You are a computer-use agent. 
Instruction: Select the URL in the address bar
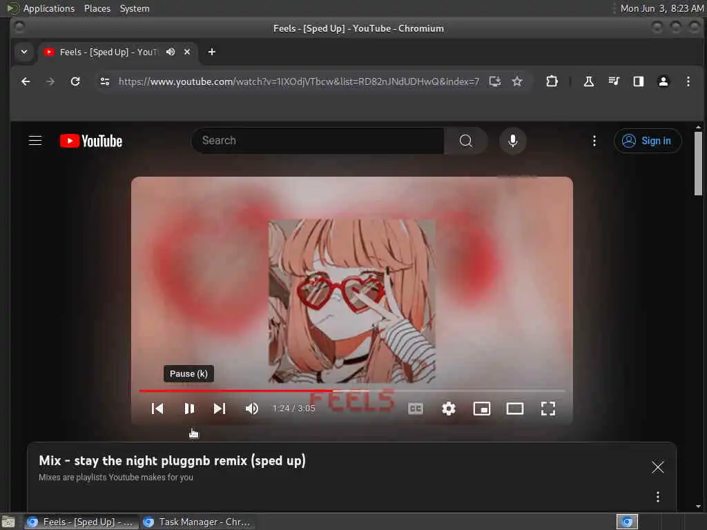[x=299, y=81]
